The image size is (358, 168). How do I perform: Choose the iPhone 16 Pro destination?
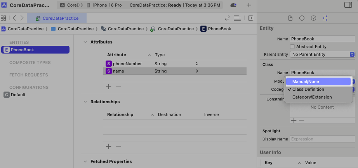tap(104, 5)
